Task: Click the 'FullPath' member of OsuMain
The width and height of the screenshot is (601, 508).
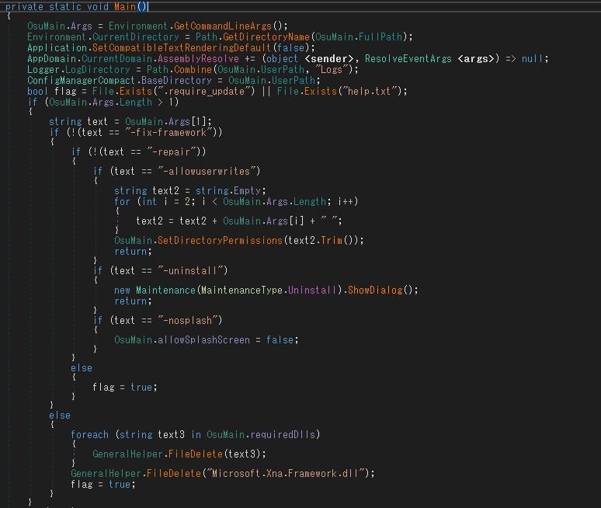Action: pos(380,37)
